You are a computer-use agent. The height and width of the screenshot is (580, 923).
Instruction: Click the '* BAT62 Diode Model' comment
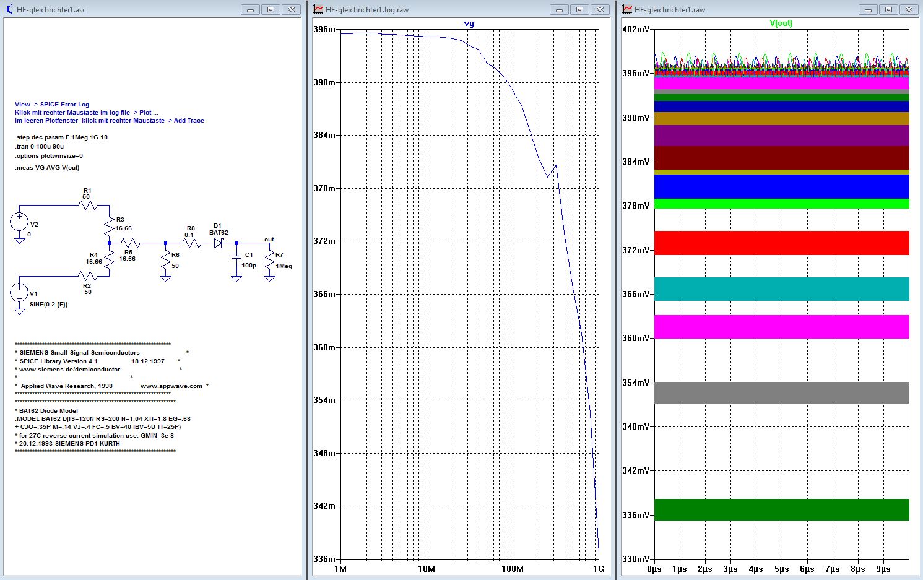46,411
